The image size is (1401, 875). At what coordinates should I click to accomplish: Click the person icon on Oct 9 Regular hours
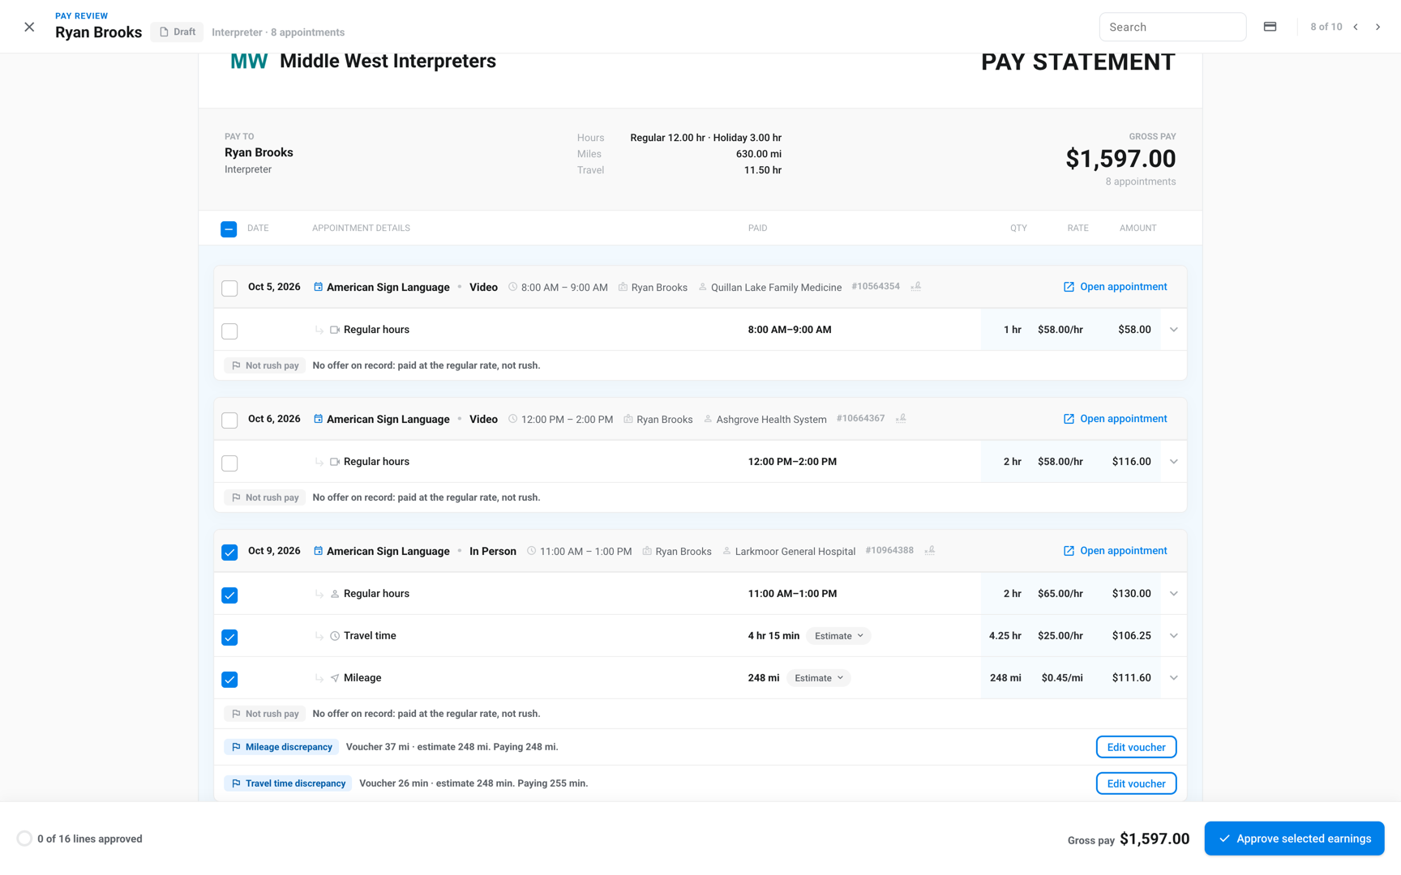334,594
